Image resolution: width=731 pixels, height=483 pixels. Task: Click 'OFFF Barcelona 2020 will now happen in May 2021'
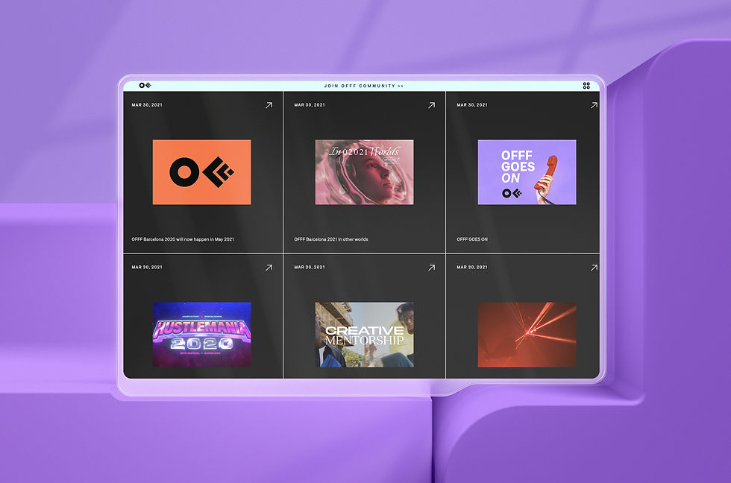click(x=183, y=239)
